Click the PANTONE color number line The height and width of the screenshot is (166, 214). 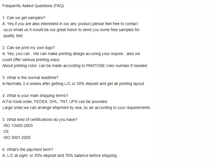tap(75, 66)
